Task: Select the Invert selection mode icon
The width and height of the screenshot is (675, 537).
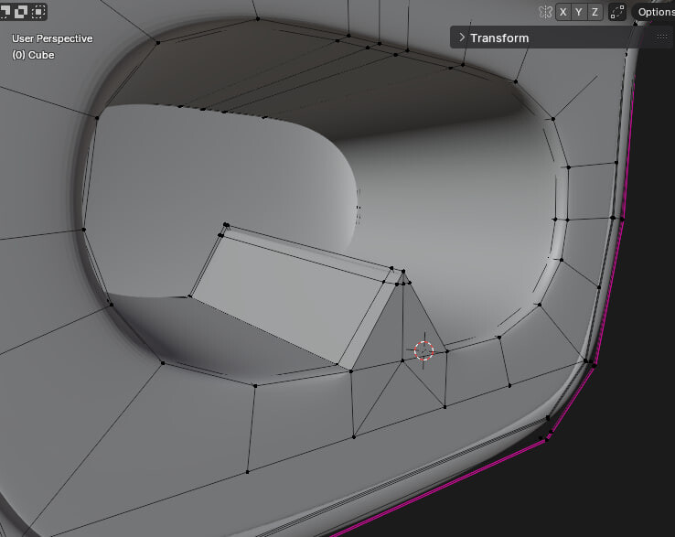Action: (x=20, y=12)
